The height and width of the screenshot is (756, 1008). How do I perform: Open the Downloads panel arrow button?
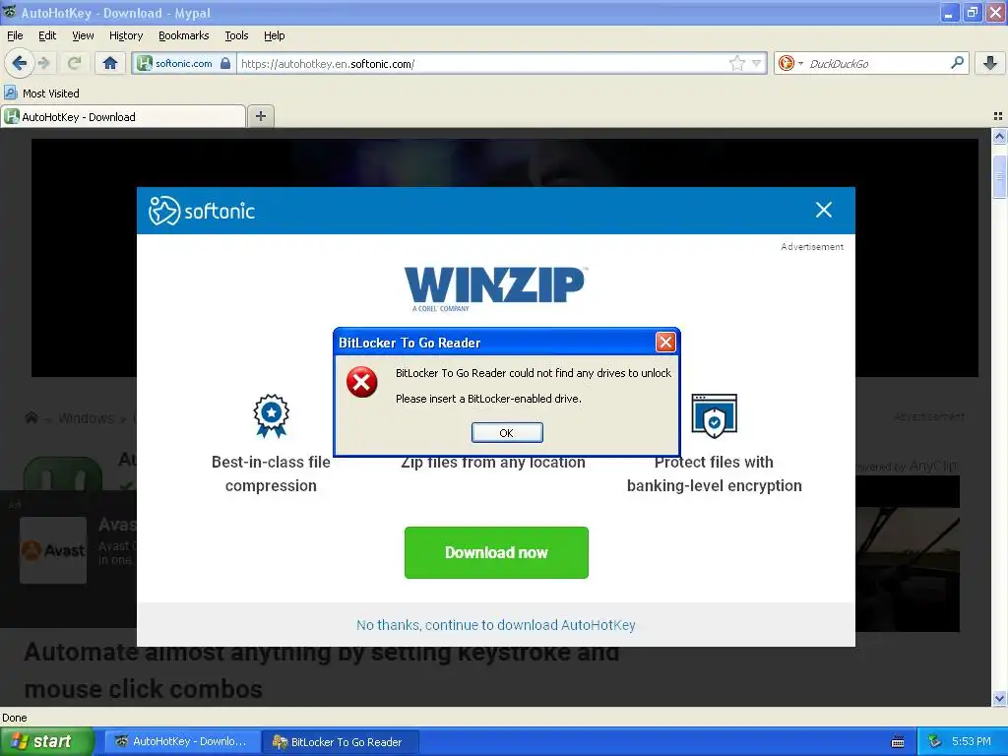click(990, 63)
